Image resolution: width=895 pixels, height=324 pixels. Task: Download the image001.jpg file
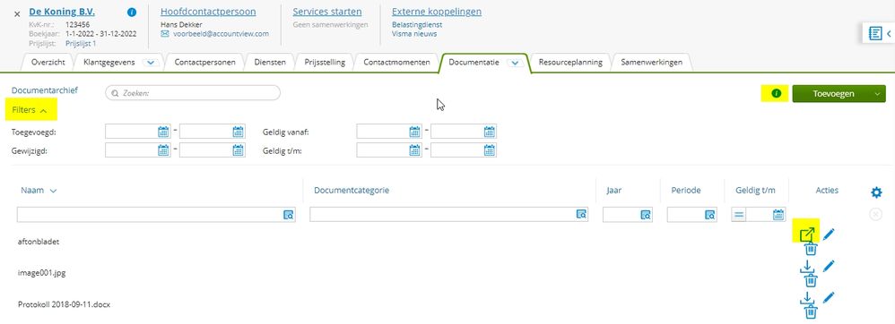[807, 266]
